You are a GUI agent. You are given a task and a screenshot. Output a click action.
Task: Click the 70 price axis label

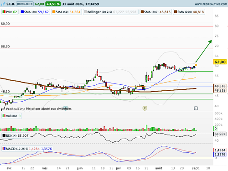(x=217, y=46)
